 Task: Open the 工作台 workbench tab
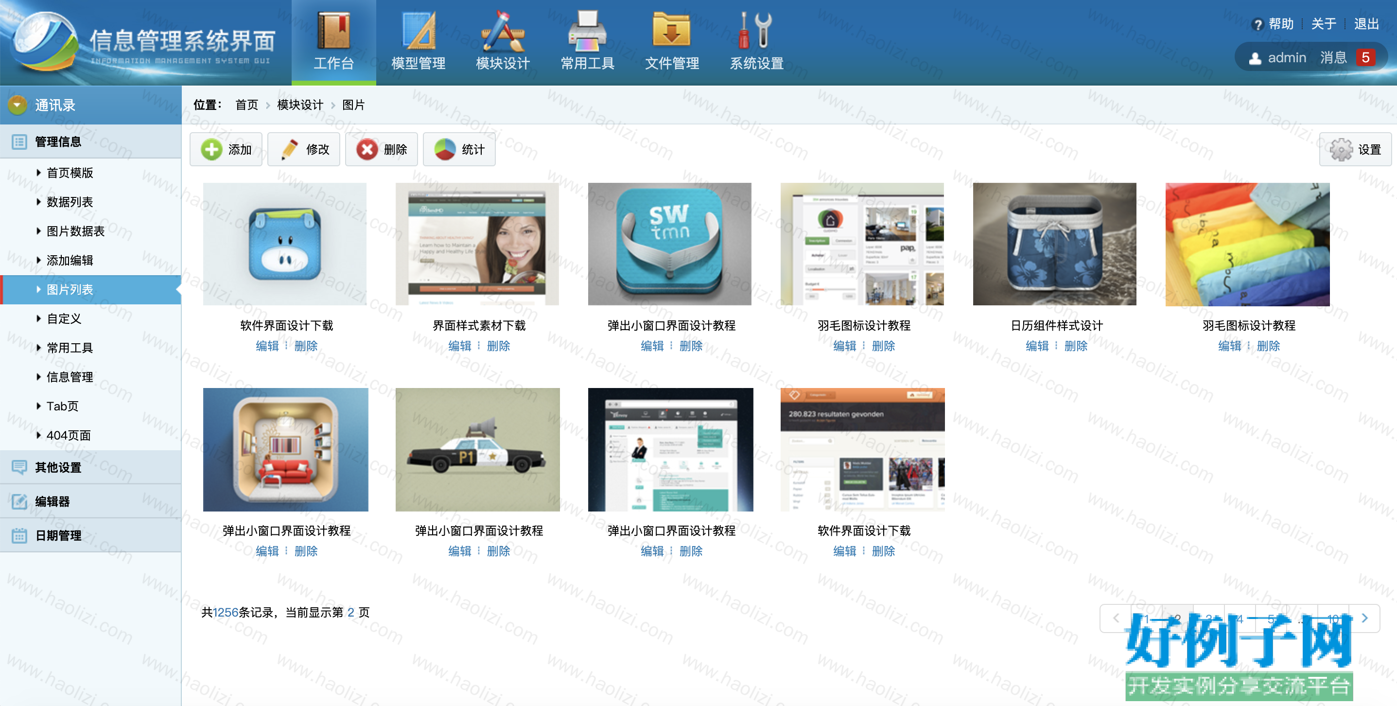[x=333, y=42]
